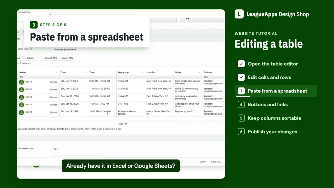Click the Export CSV button
Image resolution: width=334 pixels, height=188 pixels.
pyautogui.click(x=67, y=58)
